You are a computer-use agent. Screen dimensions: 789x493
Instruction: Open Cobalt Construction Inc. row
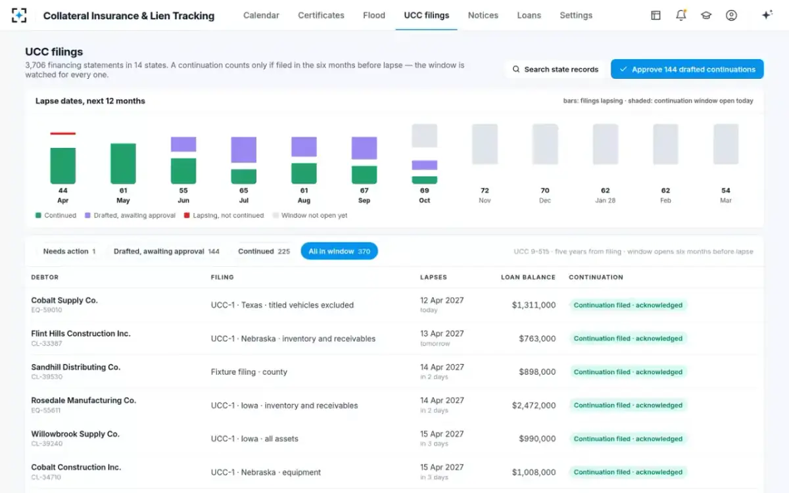[x=394, y=472]
